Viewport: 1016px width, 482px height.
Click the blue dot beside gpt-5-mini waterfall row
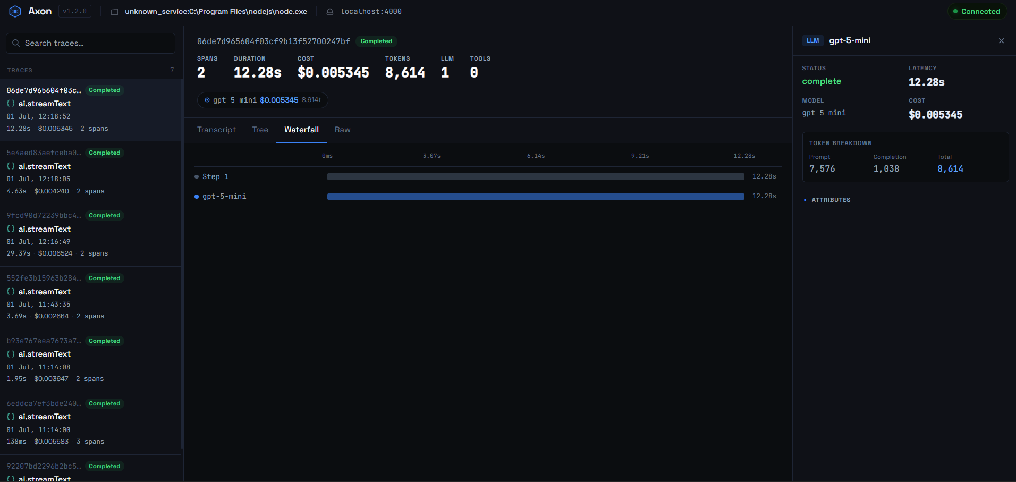tap(197, 197)
